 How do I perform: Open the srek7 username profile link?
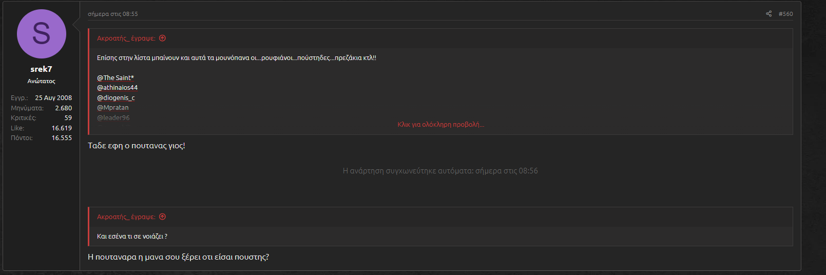point(41,69)
